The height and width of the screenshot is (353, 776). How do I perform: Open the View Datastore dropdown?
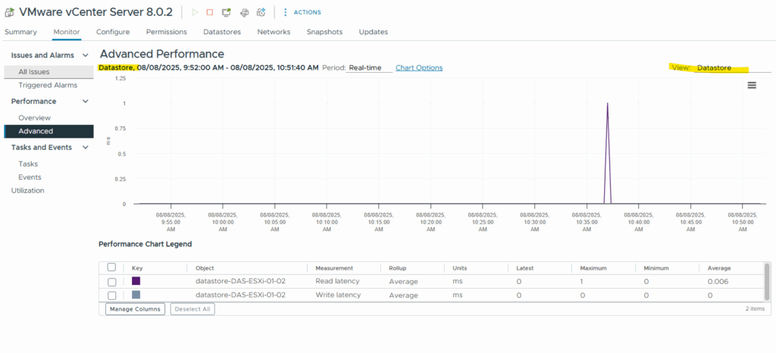(x=733, y=67)
